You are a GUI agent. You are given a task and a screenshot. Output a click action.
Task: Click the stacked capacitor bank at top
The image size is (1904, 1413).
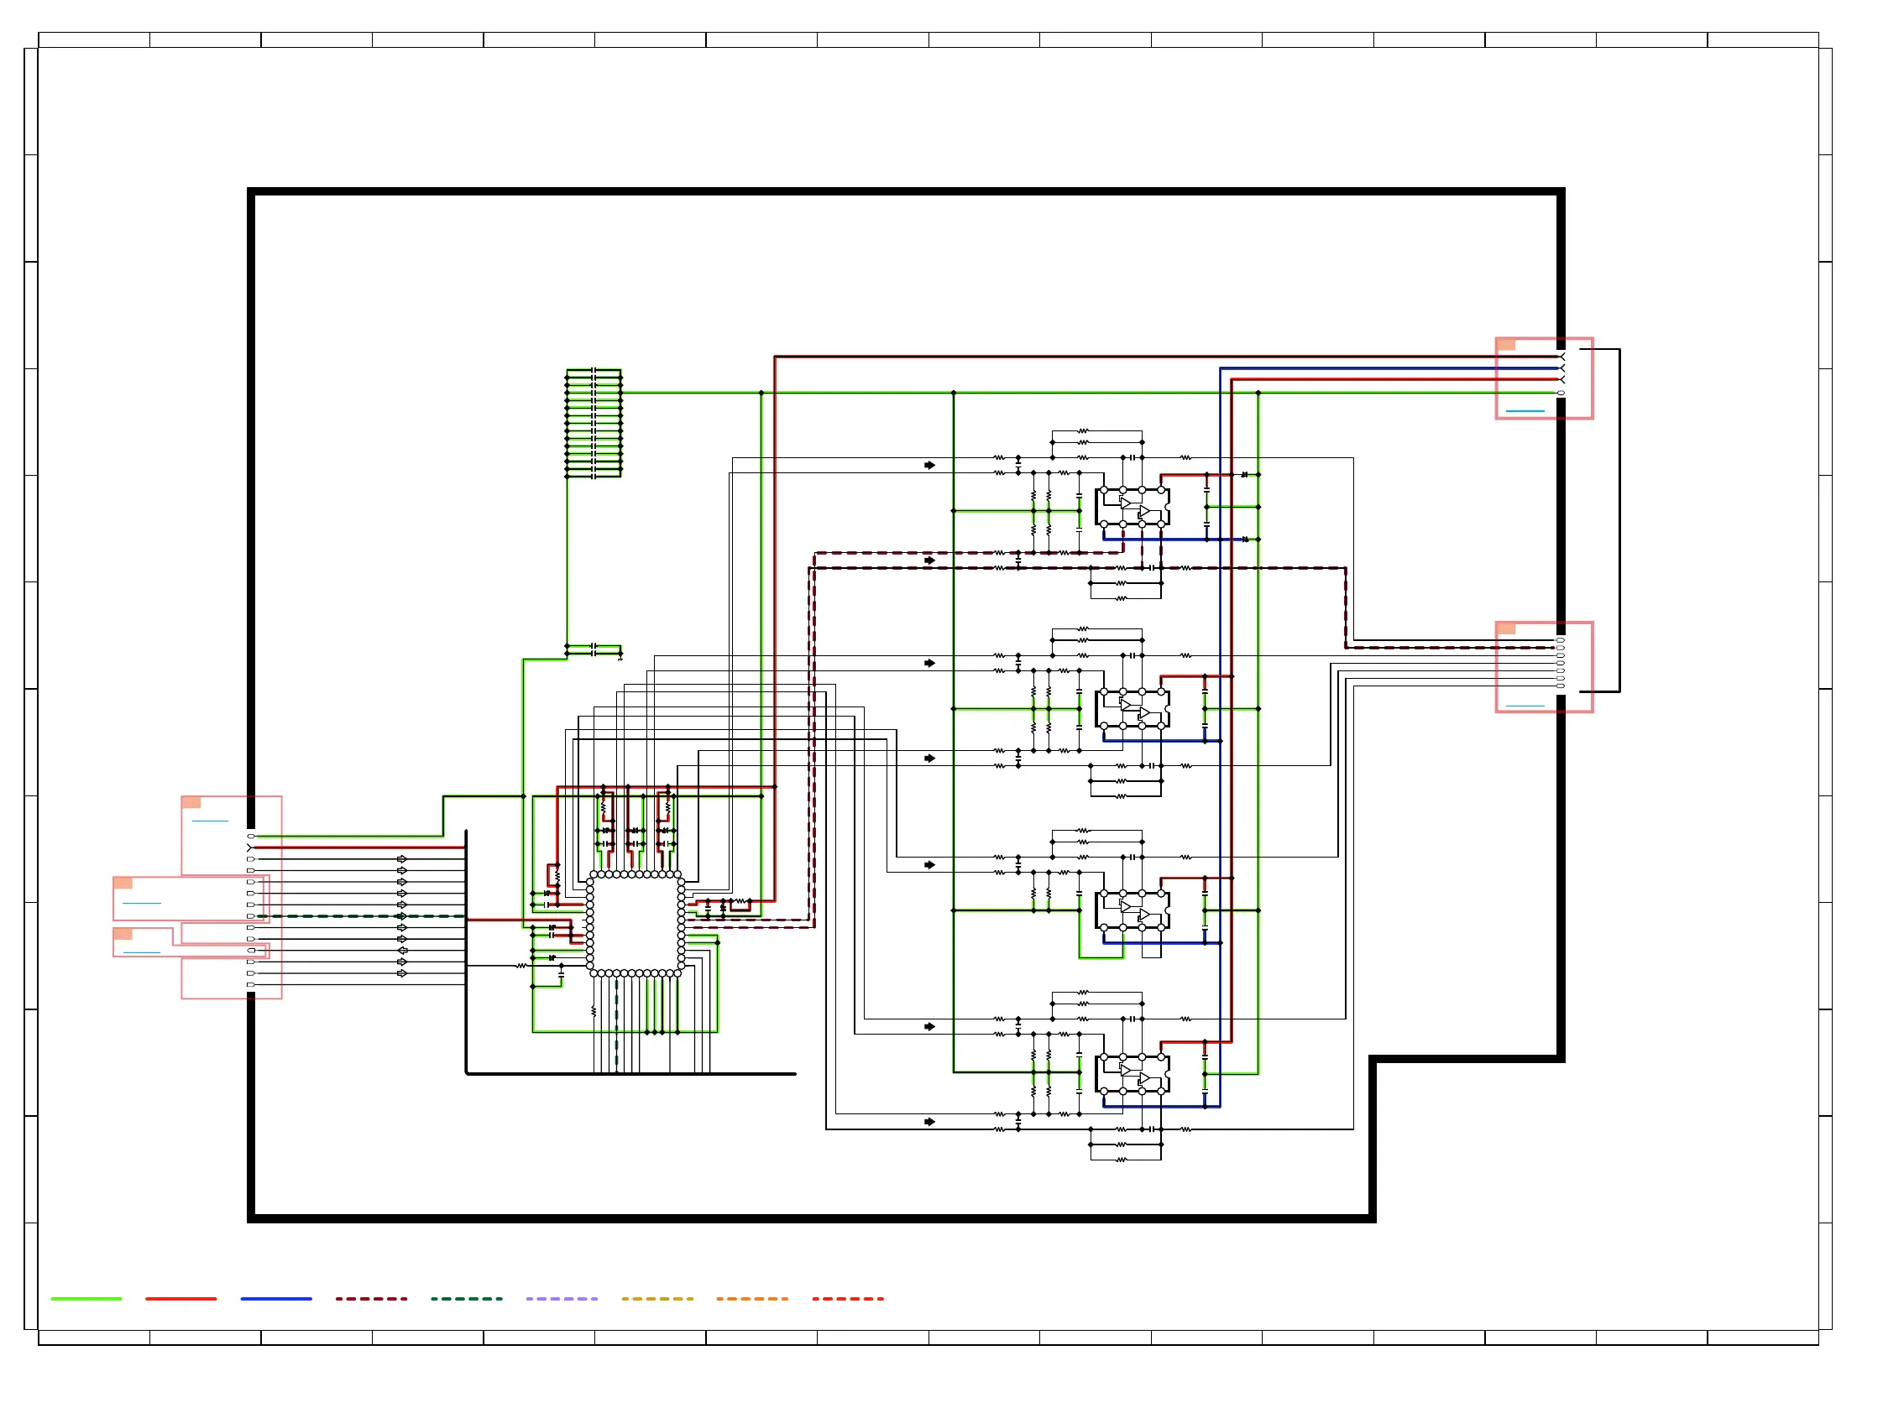pos(593,423)
